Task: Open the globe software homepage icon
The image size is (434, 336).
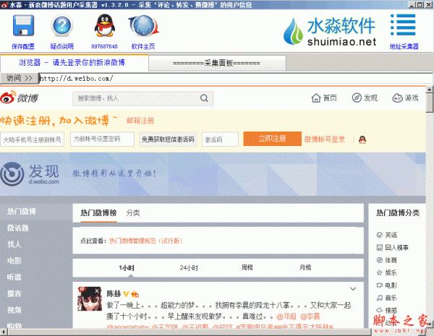Action: [143, 26]
